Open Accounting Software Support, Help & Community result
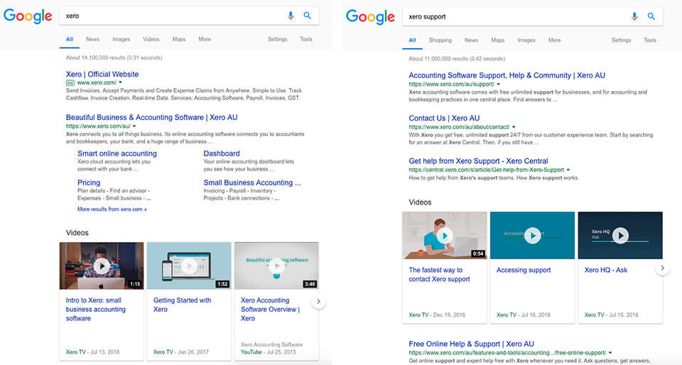 coord(507,75)
